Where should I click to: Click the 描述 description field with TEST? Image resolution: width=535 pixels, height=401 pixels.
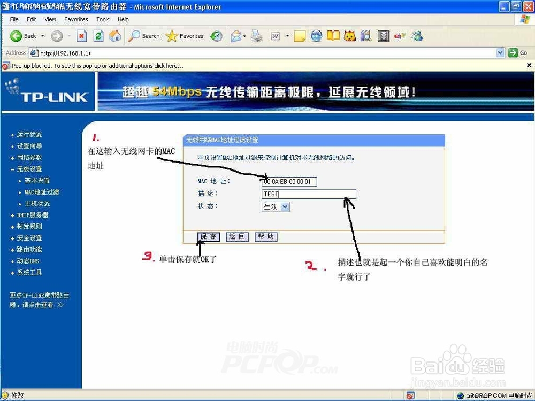coord(309,194)
